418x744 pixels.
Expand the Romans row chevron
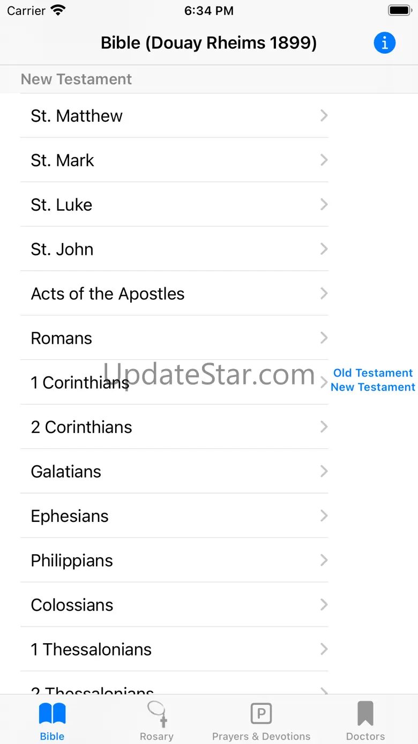(324, 338)
